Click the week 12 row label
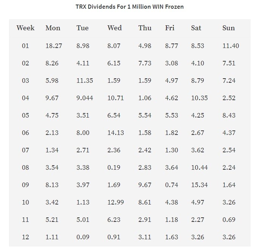The height and width of the screenshot is (251, 257). 25,237
